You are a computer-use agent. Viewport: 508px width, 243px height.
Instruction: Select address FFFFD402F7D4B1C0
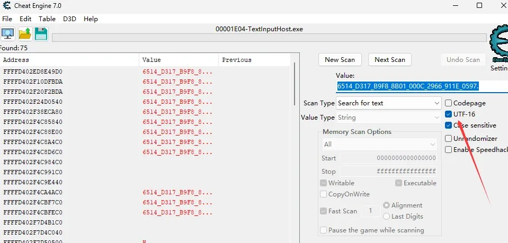[x=33, y=222]
